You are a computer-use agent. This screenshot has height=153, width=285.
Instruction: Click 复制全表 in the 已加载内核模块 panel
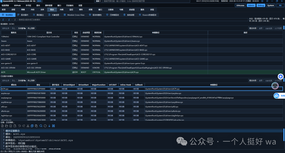coord(6,80)
